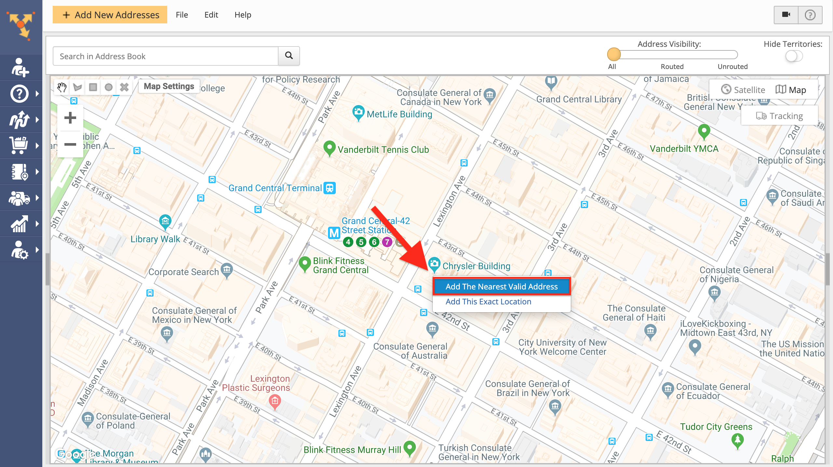Viewport: 833px width, 467px height.
Task: Select Add The Nearest Valid Address
Action: (500, 287)
